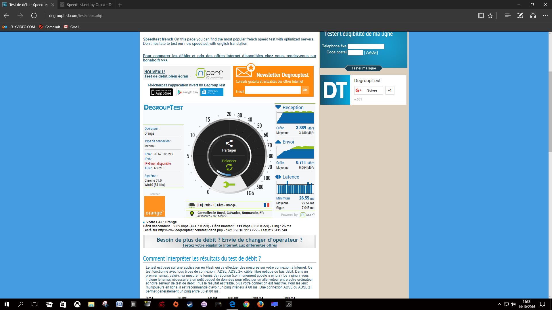552x310 pixels.
Task: Click the Relancer refresh icon
Action: coord(229,167)
